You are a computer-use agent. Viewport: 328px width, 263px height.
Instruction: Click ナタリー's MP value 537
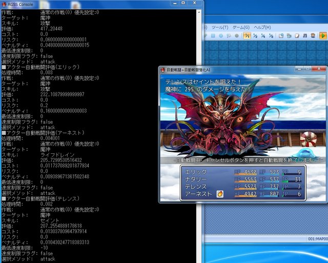pyautogui.click(x=274, y=179)
